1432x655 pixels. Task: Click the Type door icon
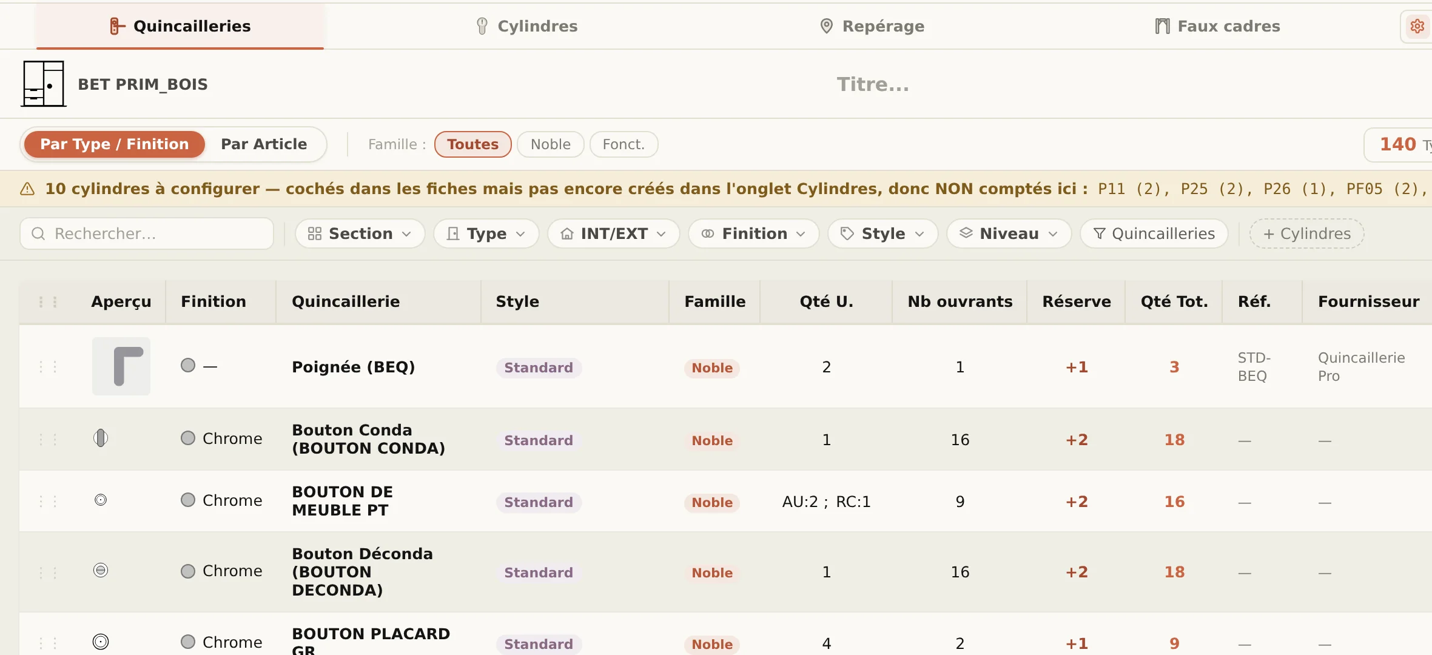(x=453, y=233)
